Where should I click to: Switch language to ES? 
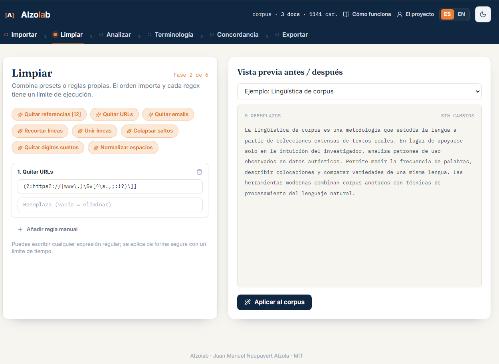(448, 14)
